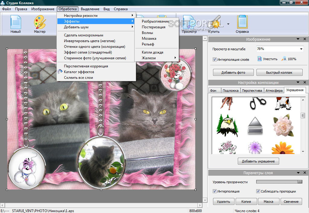
Task: Open the Справка menu in menu bar
Action: (x=121, y=9)
